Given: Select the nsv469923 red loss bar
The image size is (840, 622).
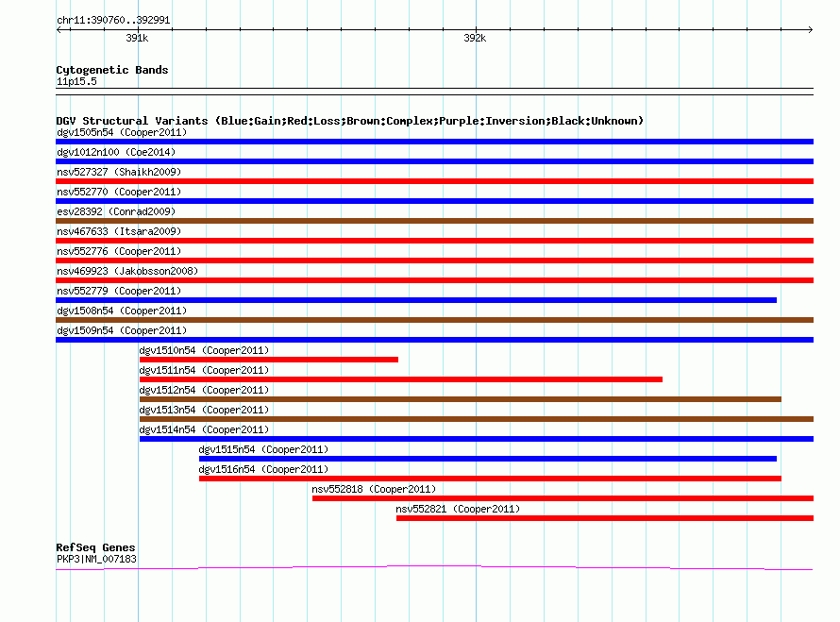Looking at the screenshot, I should [x=434, y=280].
